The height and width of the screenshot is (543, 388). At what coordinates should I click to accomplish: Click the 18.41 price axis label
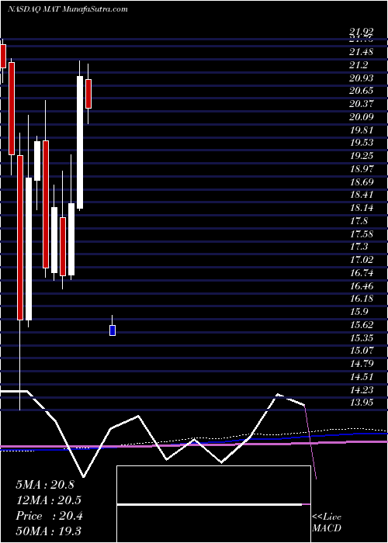[x=362, y=195]
